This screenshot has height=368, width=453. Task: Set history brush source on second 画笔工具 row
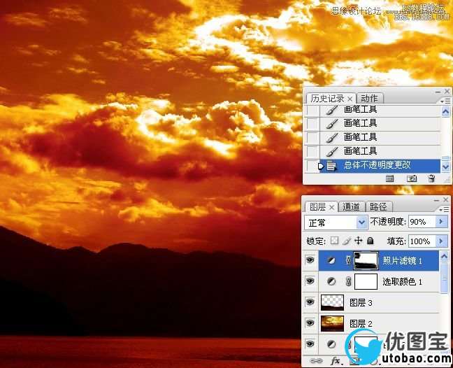pyautogui.click(x=312, y=124)
